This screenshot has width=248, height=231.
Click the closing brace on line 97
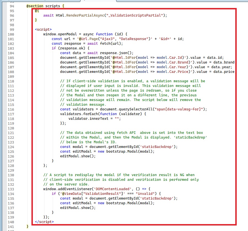click(36, 20)
